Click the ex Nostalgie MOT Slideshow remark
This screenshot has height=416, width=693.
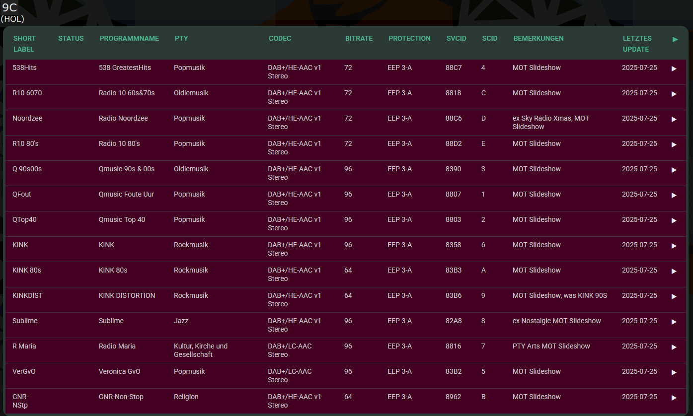tap(557, 321)
